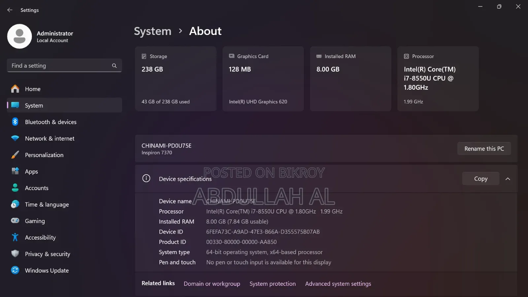Click the Personalization paintbrush icon
Screen dimensions: 528x297
coord(15,155)
